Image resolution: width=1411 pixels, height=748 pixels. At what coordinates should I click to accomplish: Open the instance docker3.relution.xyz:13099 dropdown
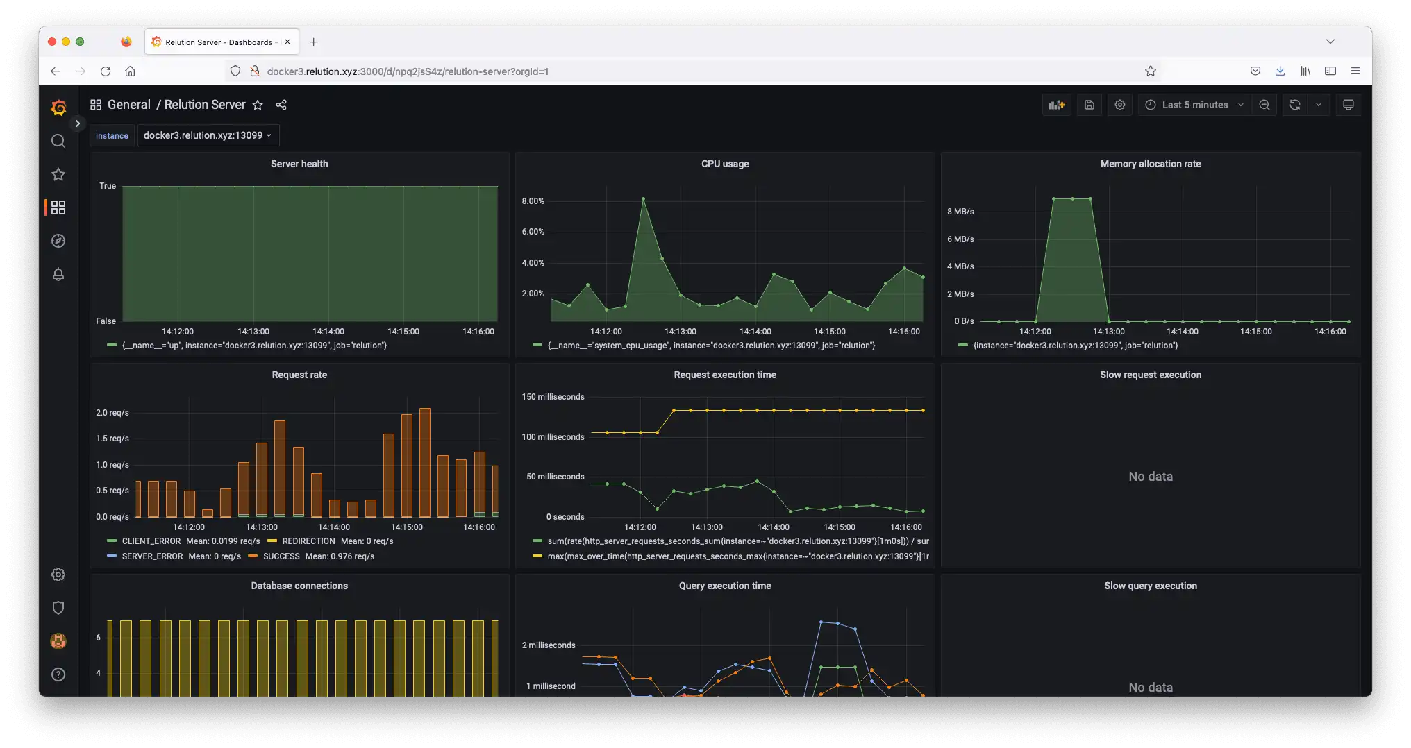(x=208, y=135)
